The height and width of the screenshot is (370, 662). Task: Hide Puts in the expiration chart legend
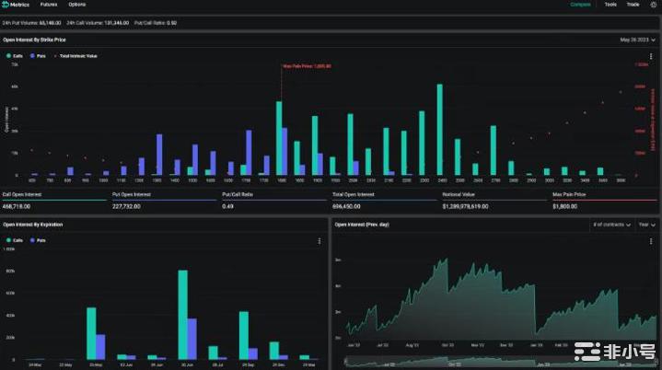37,241
